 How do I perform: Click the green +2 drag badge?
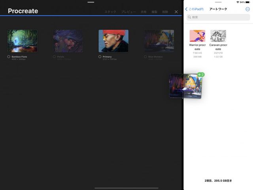(201, 74)
